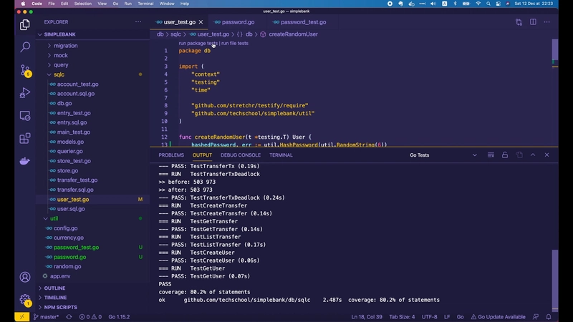The height and width of the screenshot is (322, 573).
Task: Collapse the util folder
Action: (x=54, y=218)
